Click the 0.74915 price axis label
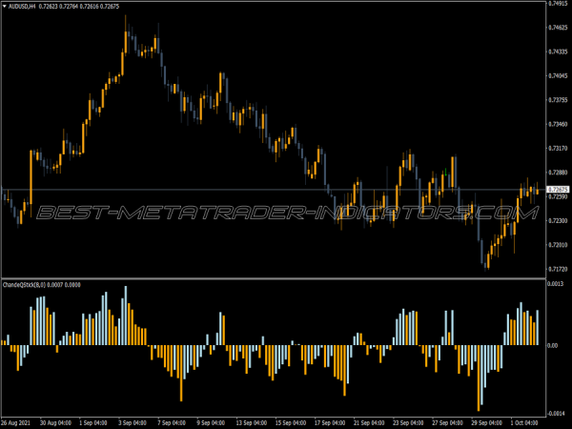 click(x=558, y=4)
